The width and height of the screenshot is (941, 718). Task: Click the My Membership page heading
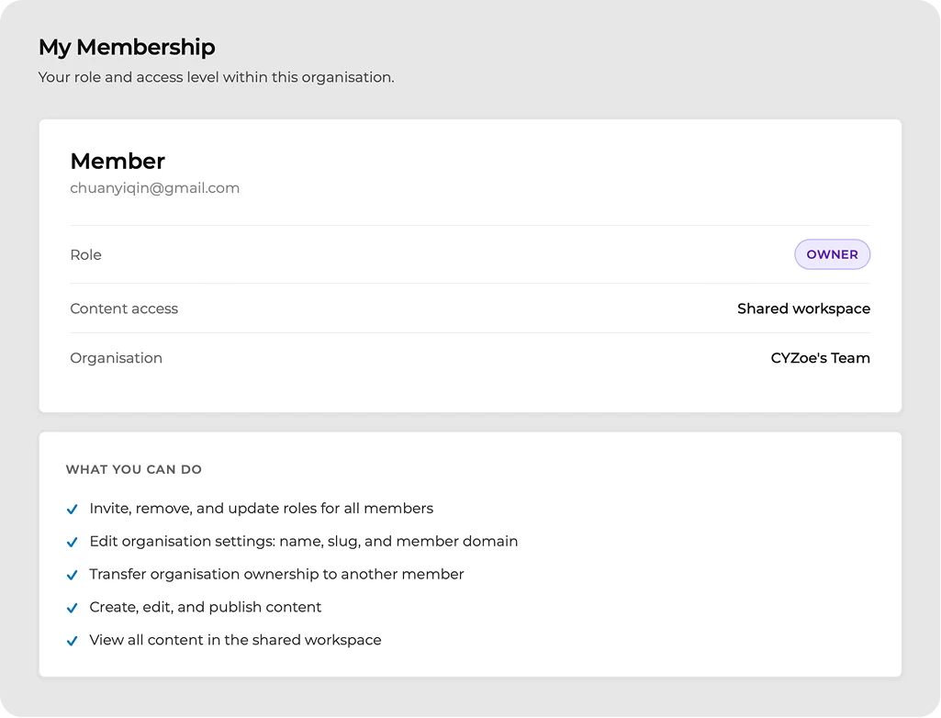pos(127,48)
